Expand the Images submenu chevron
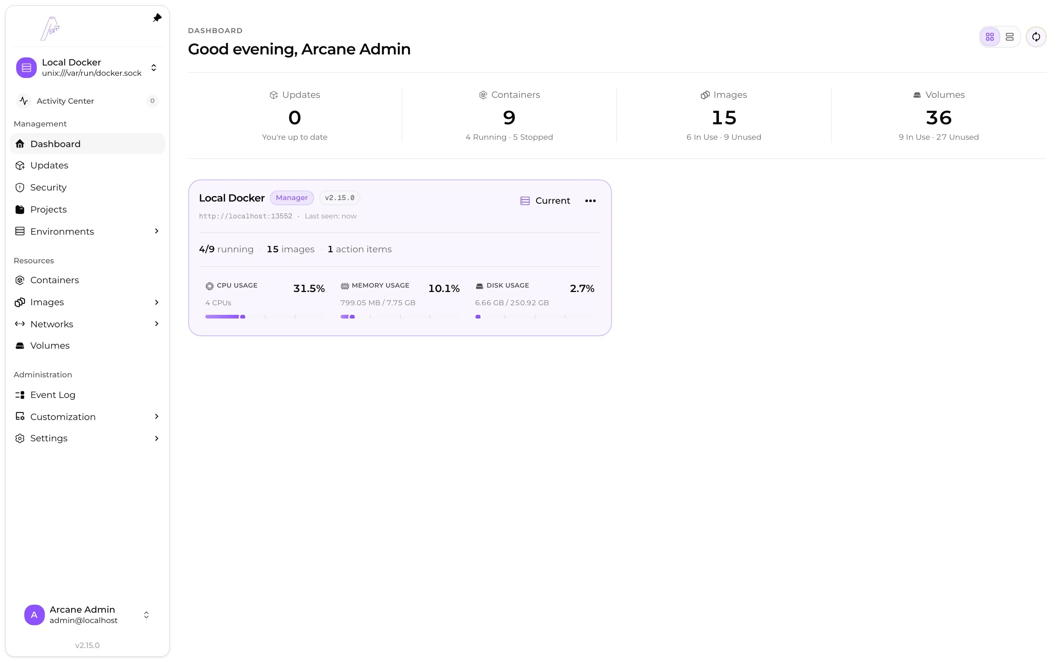The height and width of the screenshot is (662, 1059). point(157,302)
